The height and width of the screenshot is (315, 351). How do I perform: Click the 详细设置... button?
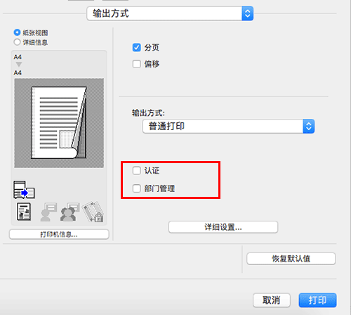[223, 227]
